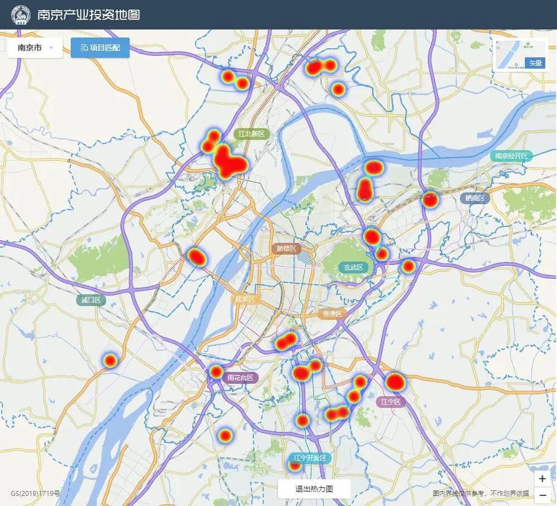Select the 建邺区 district label
The width and height of the screenshot is (557, 506).
(x=245, y=299)
